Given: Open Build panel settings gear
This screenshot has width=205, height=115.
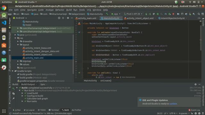Looking at the screenshot, I should [x=195, y=84].
